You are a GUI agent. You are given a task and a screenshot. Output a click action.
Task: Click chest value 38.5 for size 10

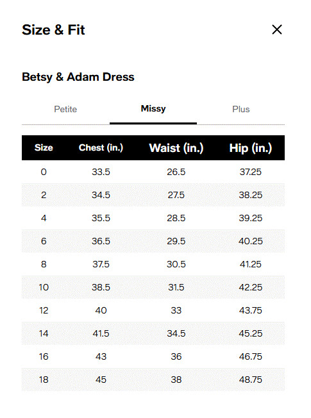101,287
